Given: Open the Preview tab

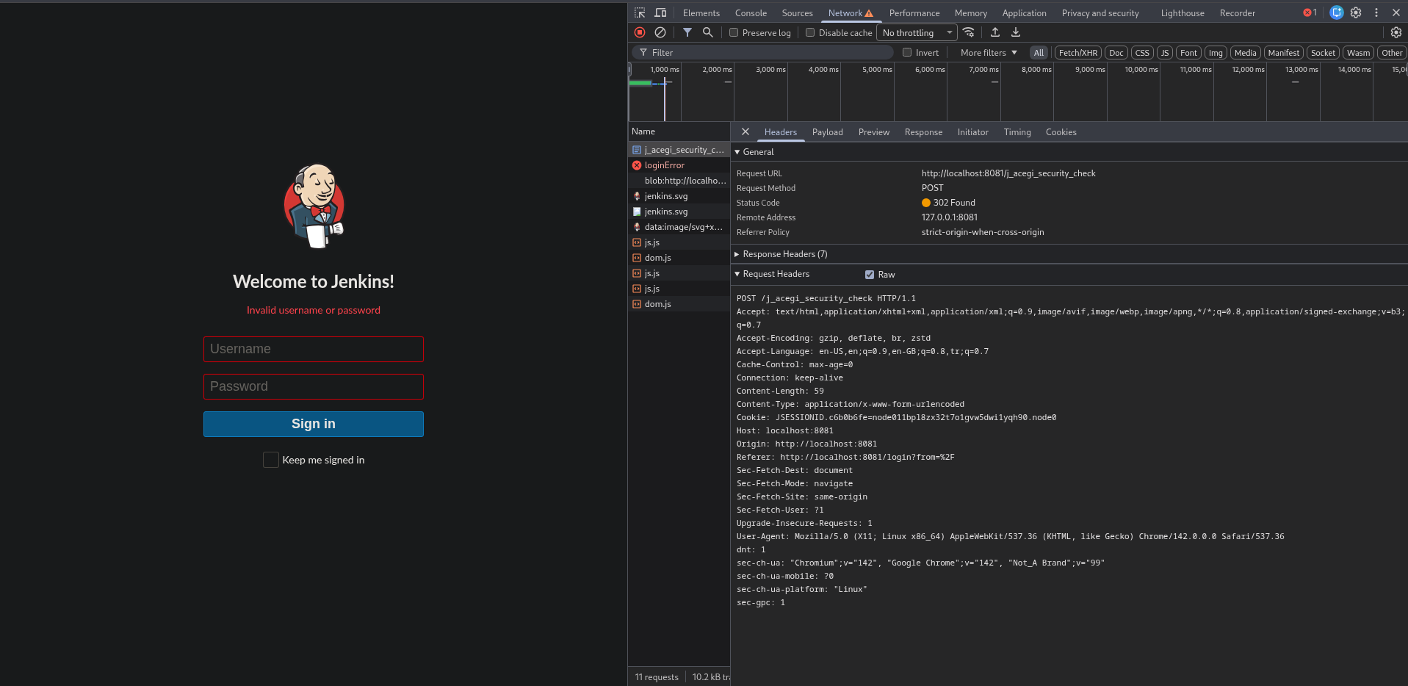Looking at the screenshot, I should click(x=874, y=132).
